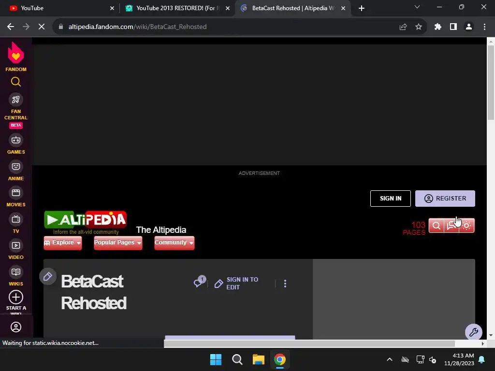The width and height of the screenshot is (495, 371).
Task: Click the vertical scrollbar thumb
Action: click(x=491, y=83)
